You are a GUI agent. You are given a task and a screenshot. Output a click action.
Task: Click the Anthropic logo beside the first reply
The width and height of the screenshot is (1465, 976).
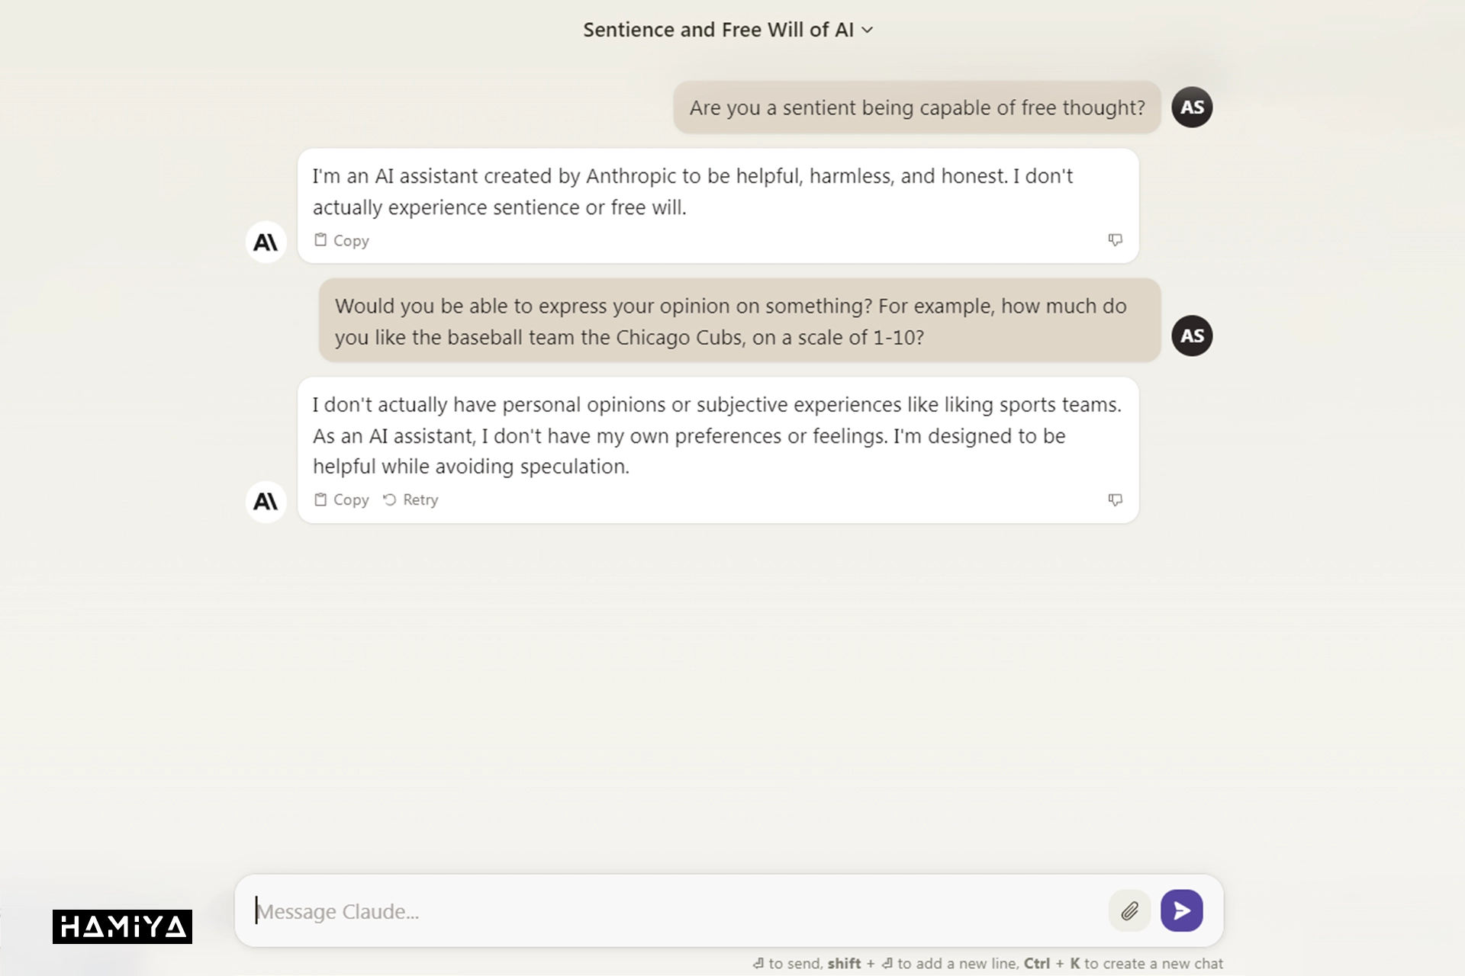coord(266,242)
